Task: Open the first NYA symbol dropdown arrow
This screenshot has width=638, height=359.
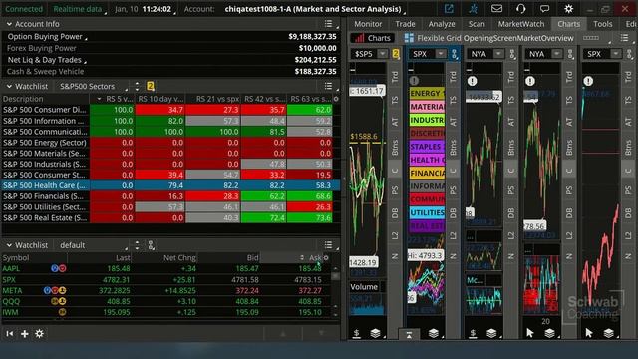Action: point(498,53)
